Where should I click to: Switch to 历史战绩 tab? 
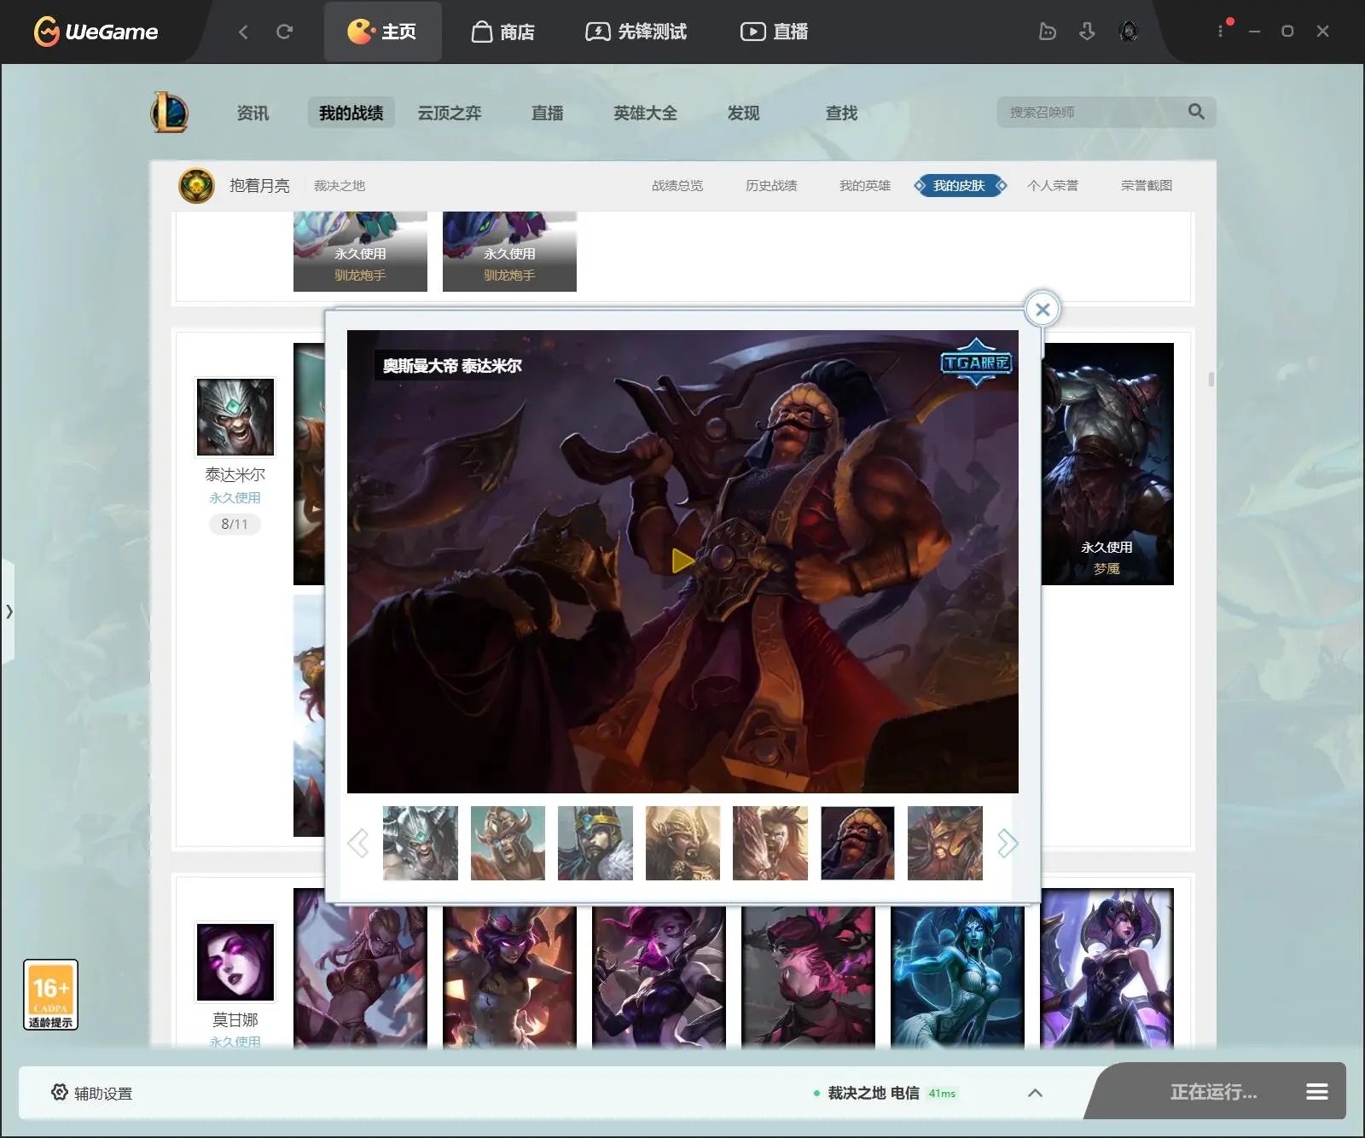tap(771, 185)
